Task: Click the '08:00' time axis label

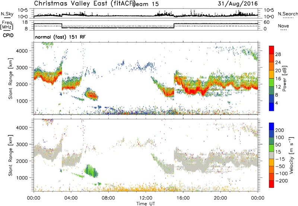Action: click(x=108, y=198)
